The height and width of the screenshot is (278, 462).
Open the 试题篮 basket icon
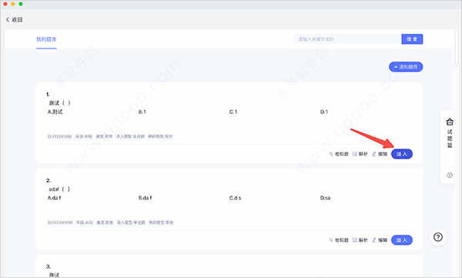(x=450, y=122)
